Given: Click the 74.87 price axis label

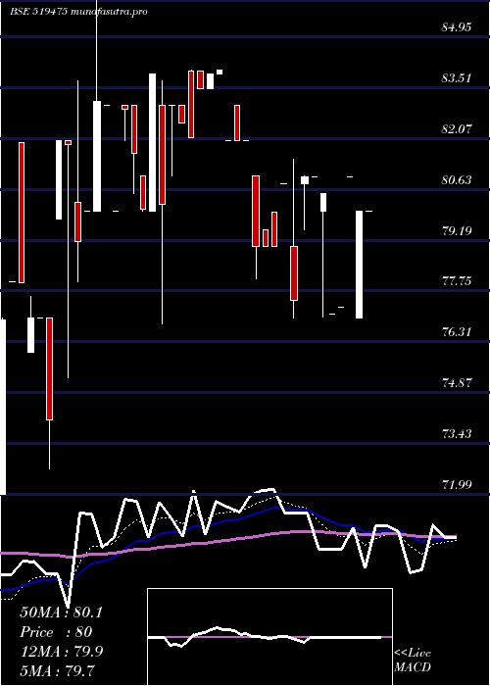Looking at the screenshot, I should [457, 383].
